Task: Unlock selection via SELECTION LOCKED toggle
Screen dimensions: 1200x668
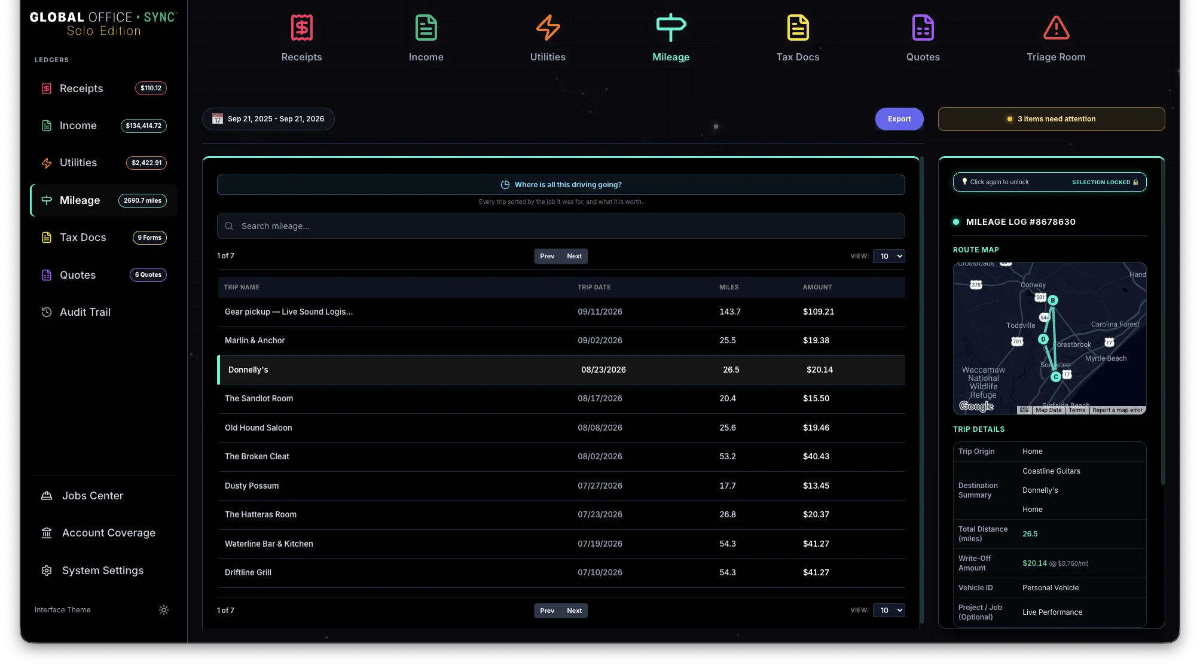Action: click(1105, 182)
